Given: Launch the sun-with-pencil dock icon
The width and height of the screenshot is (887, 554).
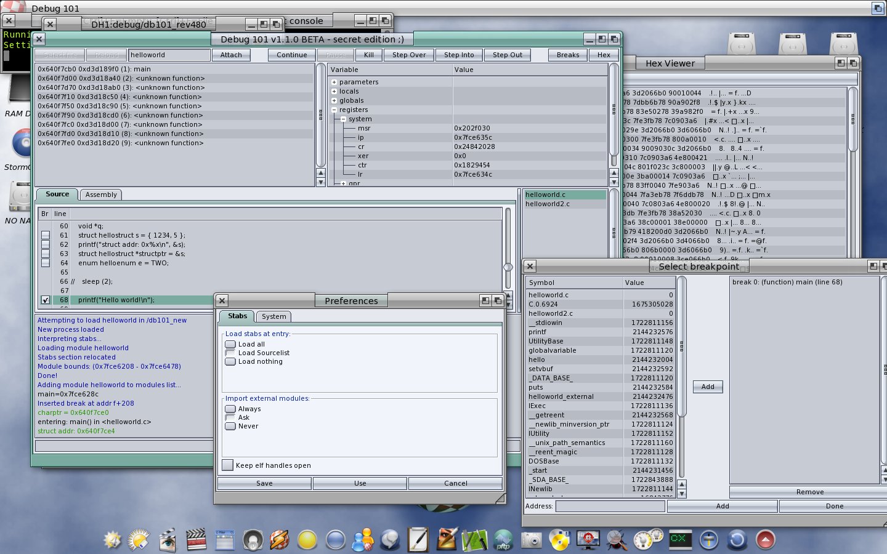Looking at the screenshot, I should 139,540.
